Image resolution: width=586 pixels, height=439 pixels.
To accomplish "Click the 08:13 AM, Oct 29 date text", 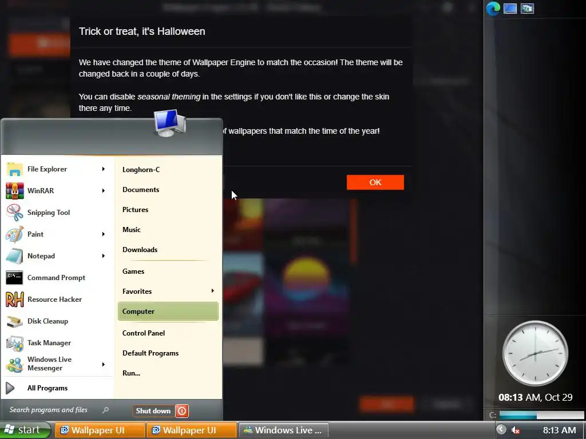I will click(535, 398).
